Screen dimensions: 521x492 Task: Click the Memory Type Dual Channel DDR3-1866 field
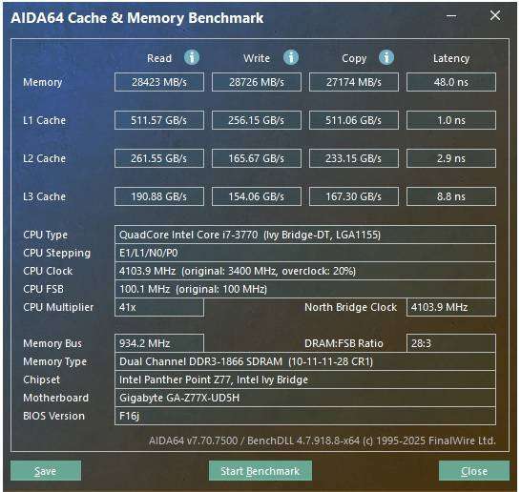[x=305, y=361]
